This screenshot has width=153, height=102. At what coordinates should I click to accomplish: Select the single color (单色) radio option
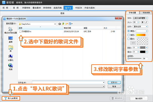129,31
